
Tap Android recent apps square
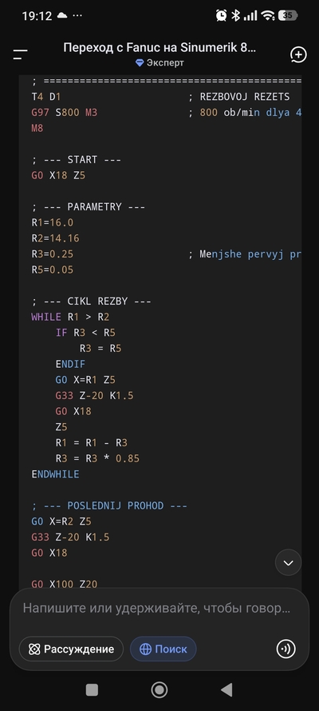(x=92, y=689)
